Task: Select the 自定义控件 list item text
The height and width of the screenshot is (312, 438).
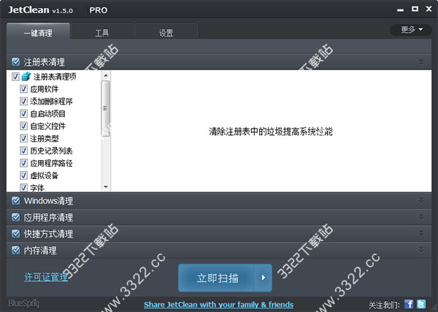Action: pyautogui.click(x=47, y=126)
